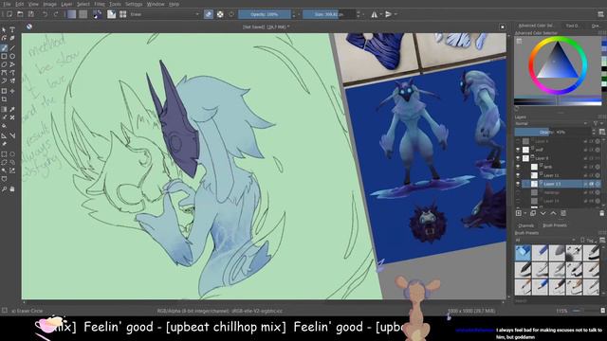Select the Crop tool

[x=4, y=99]
